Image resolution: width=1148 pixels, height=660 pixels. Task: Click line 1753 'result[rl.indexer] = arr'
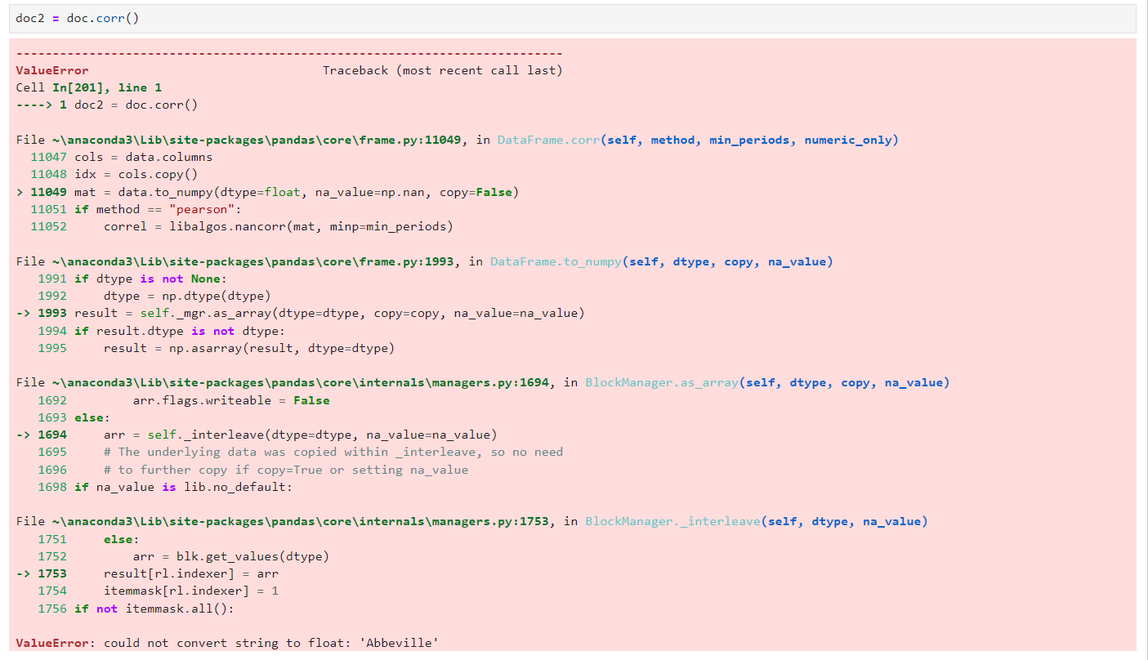pyautogui.click(x=147, y=573)
